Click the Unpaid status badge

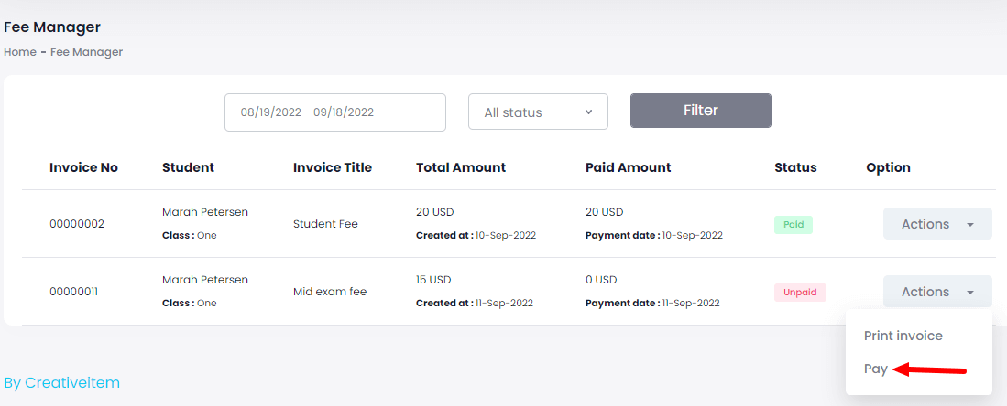800,292
